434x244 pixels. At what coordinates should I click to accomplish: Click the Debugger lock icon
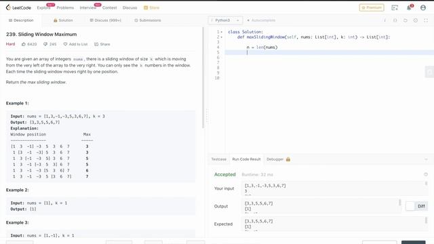[288, 159]
